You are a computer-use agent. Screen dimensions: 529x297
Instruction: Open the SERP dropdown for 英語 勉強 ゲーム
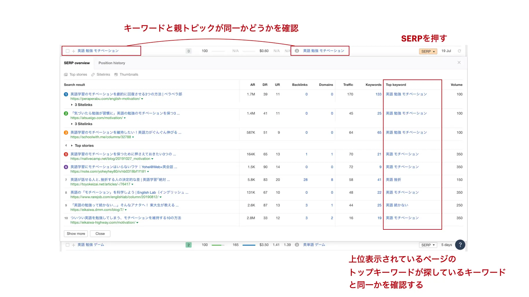click(428, 245)
